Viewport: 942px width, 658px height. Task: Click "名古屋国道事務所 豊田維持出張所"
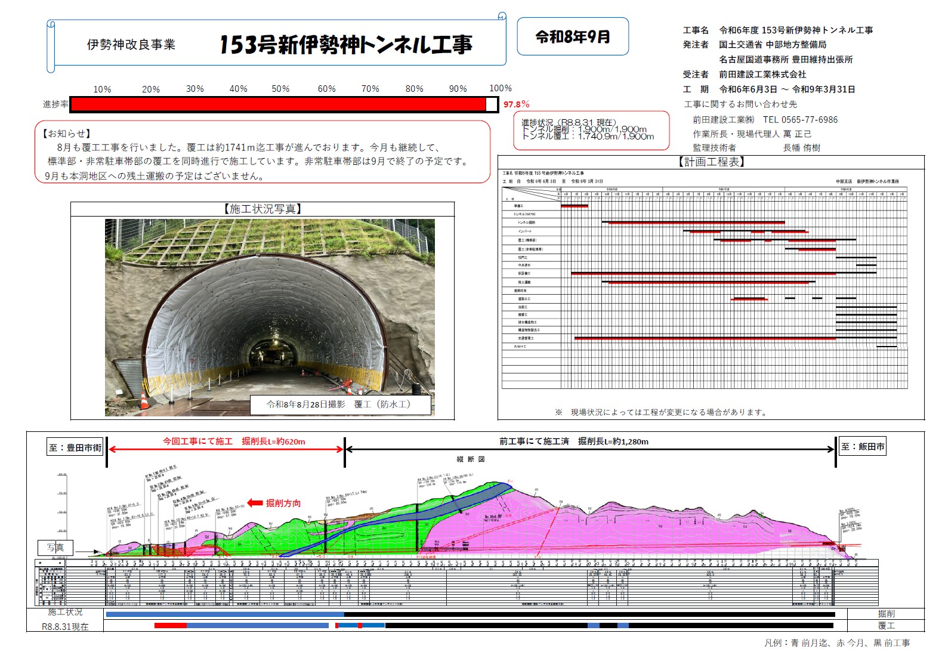pos(786,60)
